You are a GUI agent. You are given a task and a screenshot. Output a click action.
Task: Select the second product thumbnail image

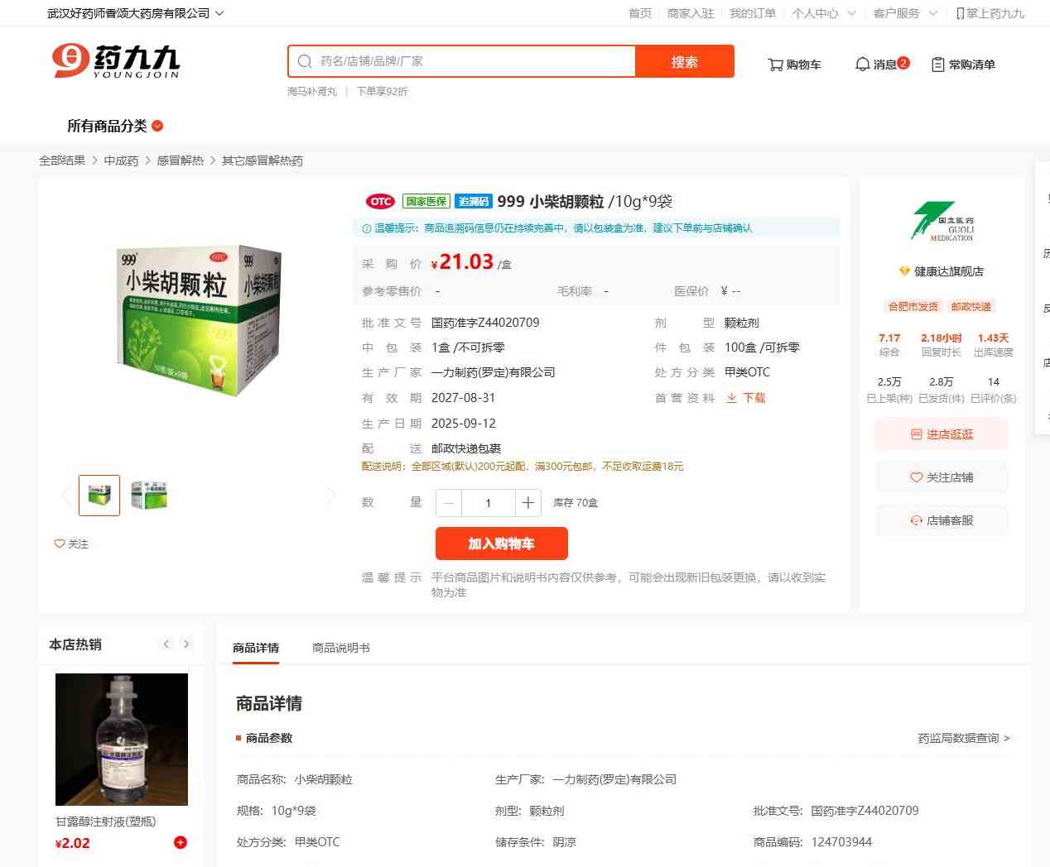coord(149,496)
